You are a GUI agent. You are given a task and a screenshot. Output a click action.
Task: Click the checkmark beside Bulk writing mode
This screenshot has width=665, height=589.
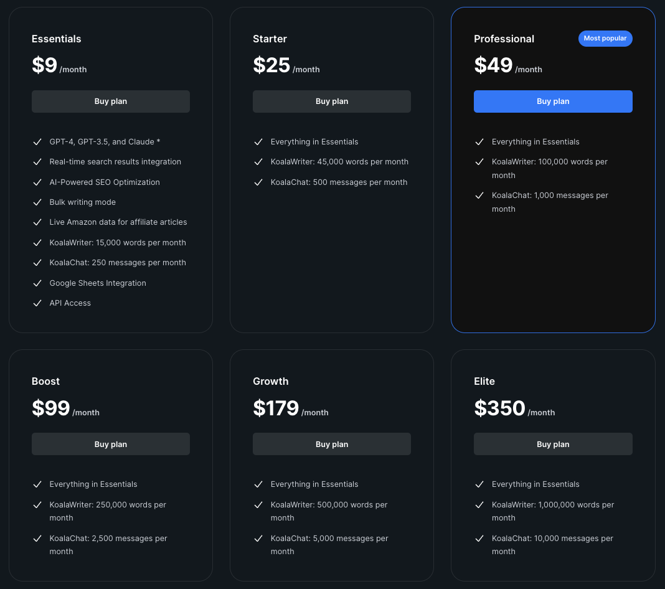coord(37,202)
